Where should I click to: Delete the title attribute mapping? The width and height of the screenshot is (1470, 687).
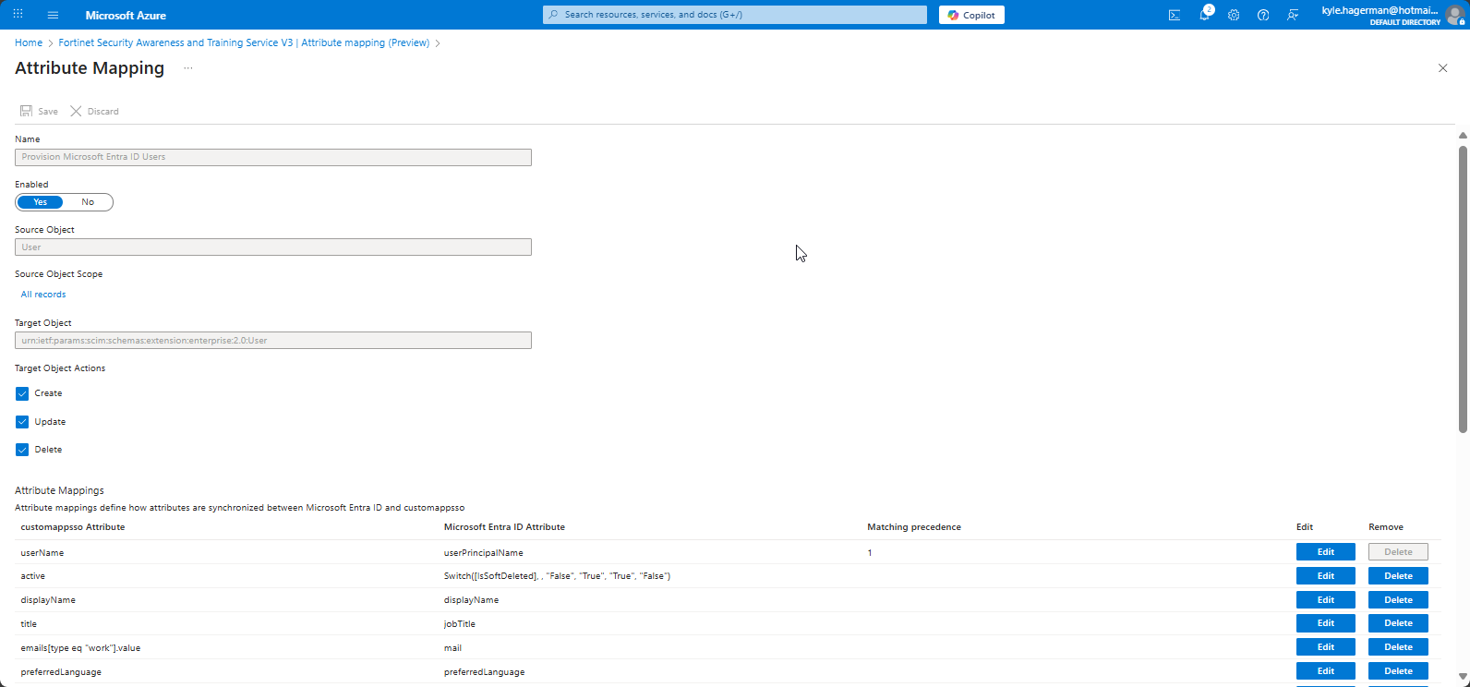(x=1398, y=624)
